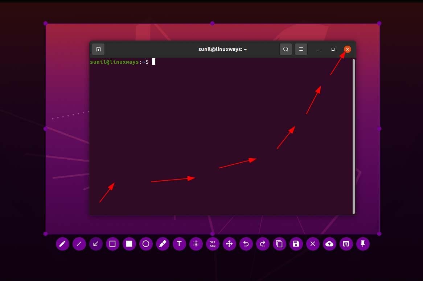Activate the Move selection tool
The height and width of the screenshot is (281, 423).
[x=229, y=244]
